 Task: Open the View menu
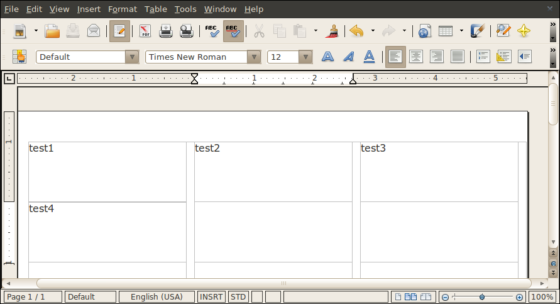(x=59, y=9)
